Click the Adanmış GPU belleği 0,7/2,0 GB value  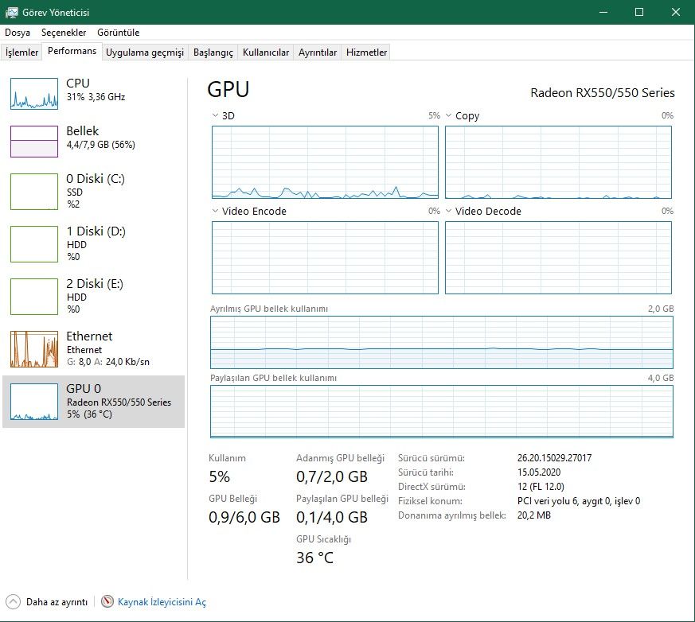click(332, 476)
